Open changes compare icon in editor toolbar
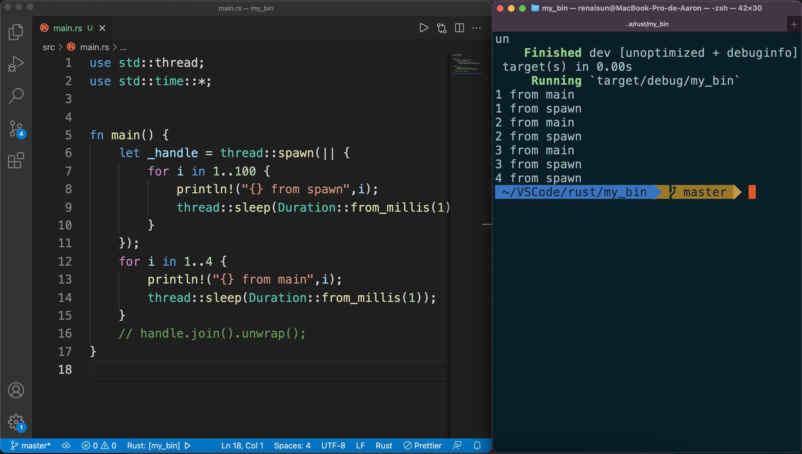Image resolution: width=802 pixels, height=454 pixels. [441, 28]
